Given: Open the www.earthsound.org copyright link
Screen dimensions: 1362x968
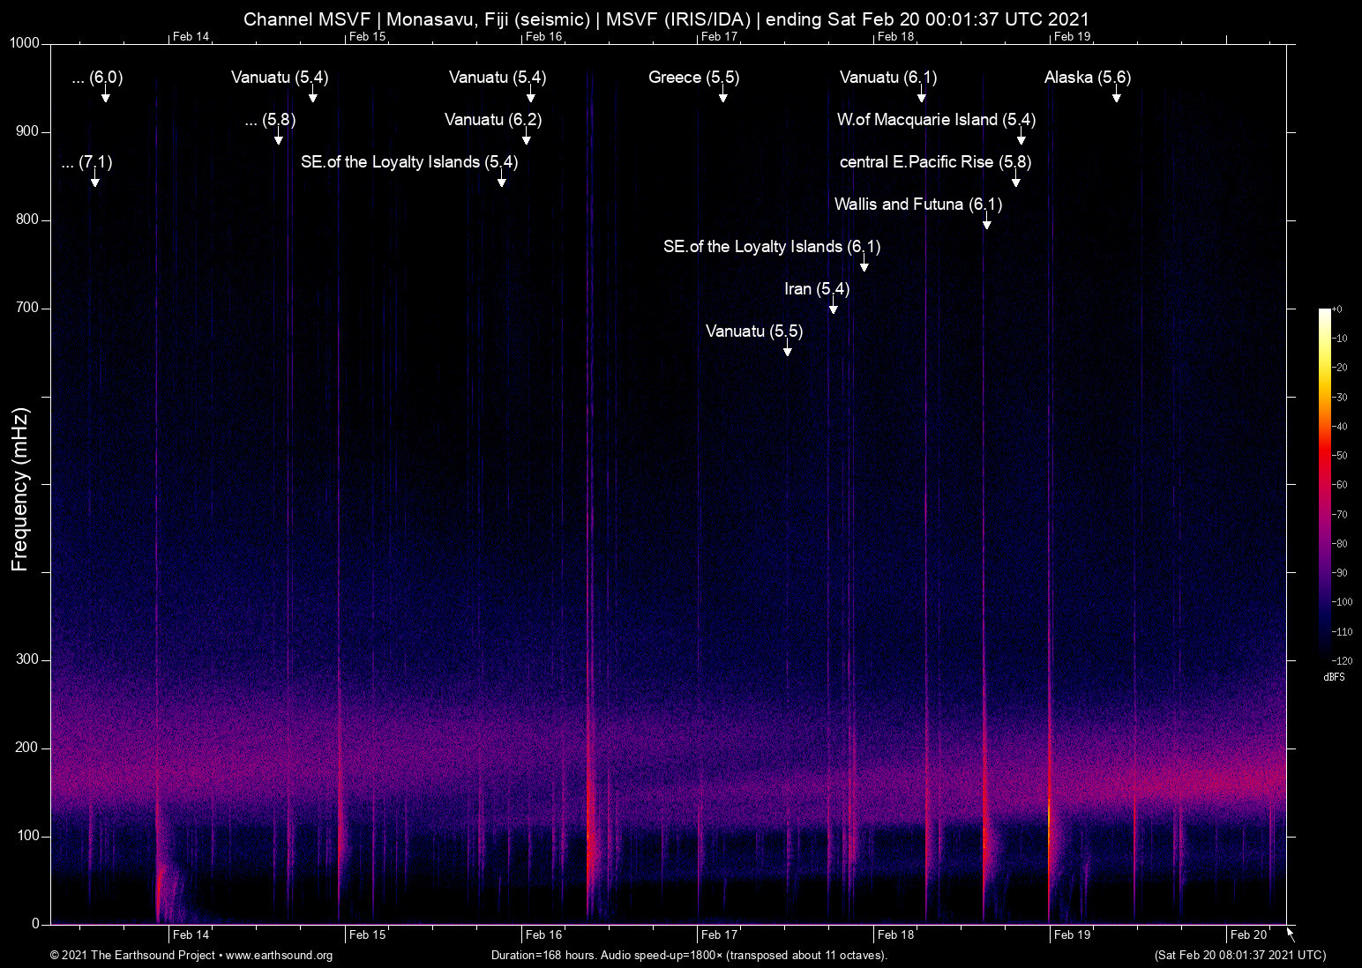Looking at the screenshot, I should click(279, 956).
